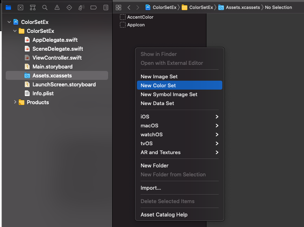Open the Report navigator icon
This screenshot has width=304, height=227.
pos(106,8)
